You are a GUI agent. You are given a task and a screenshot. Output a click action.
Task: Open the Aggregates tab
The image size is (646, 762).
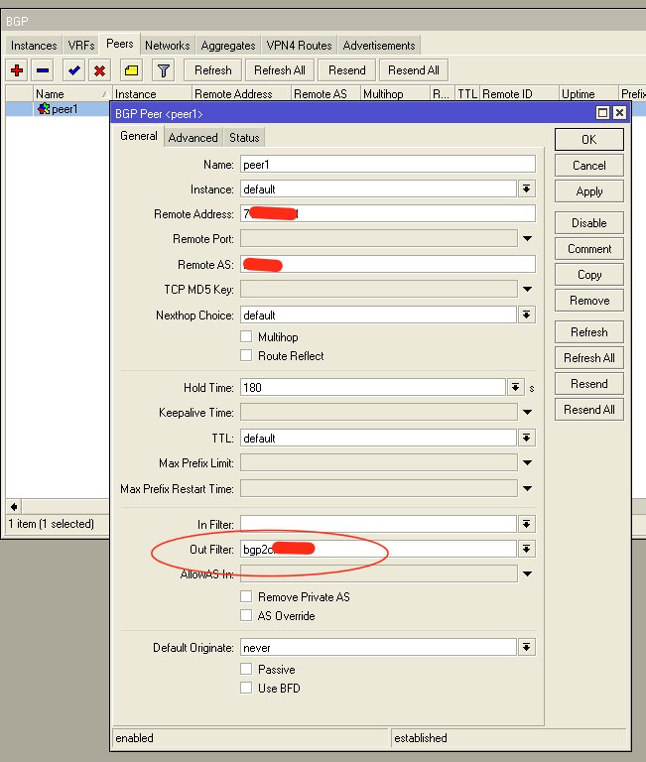click(x=228, y=46)
